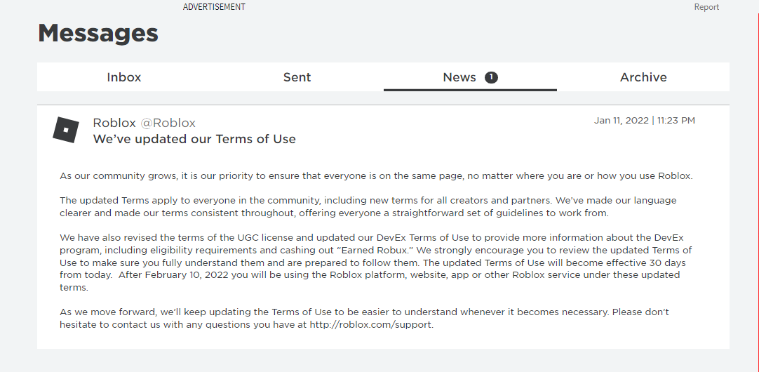Screen dimensions: 759x372
Task: Click the Report advertisement link
Action: click(x=706, y=7)
